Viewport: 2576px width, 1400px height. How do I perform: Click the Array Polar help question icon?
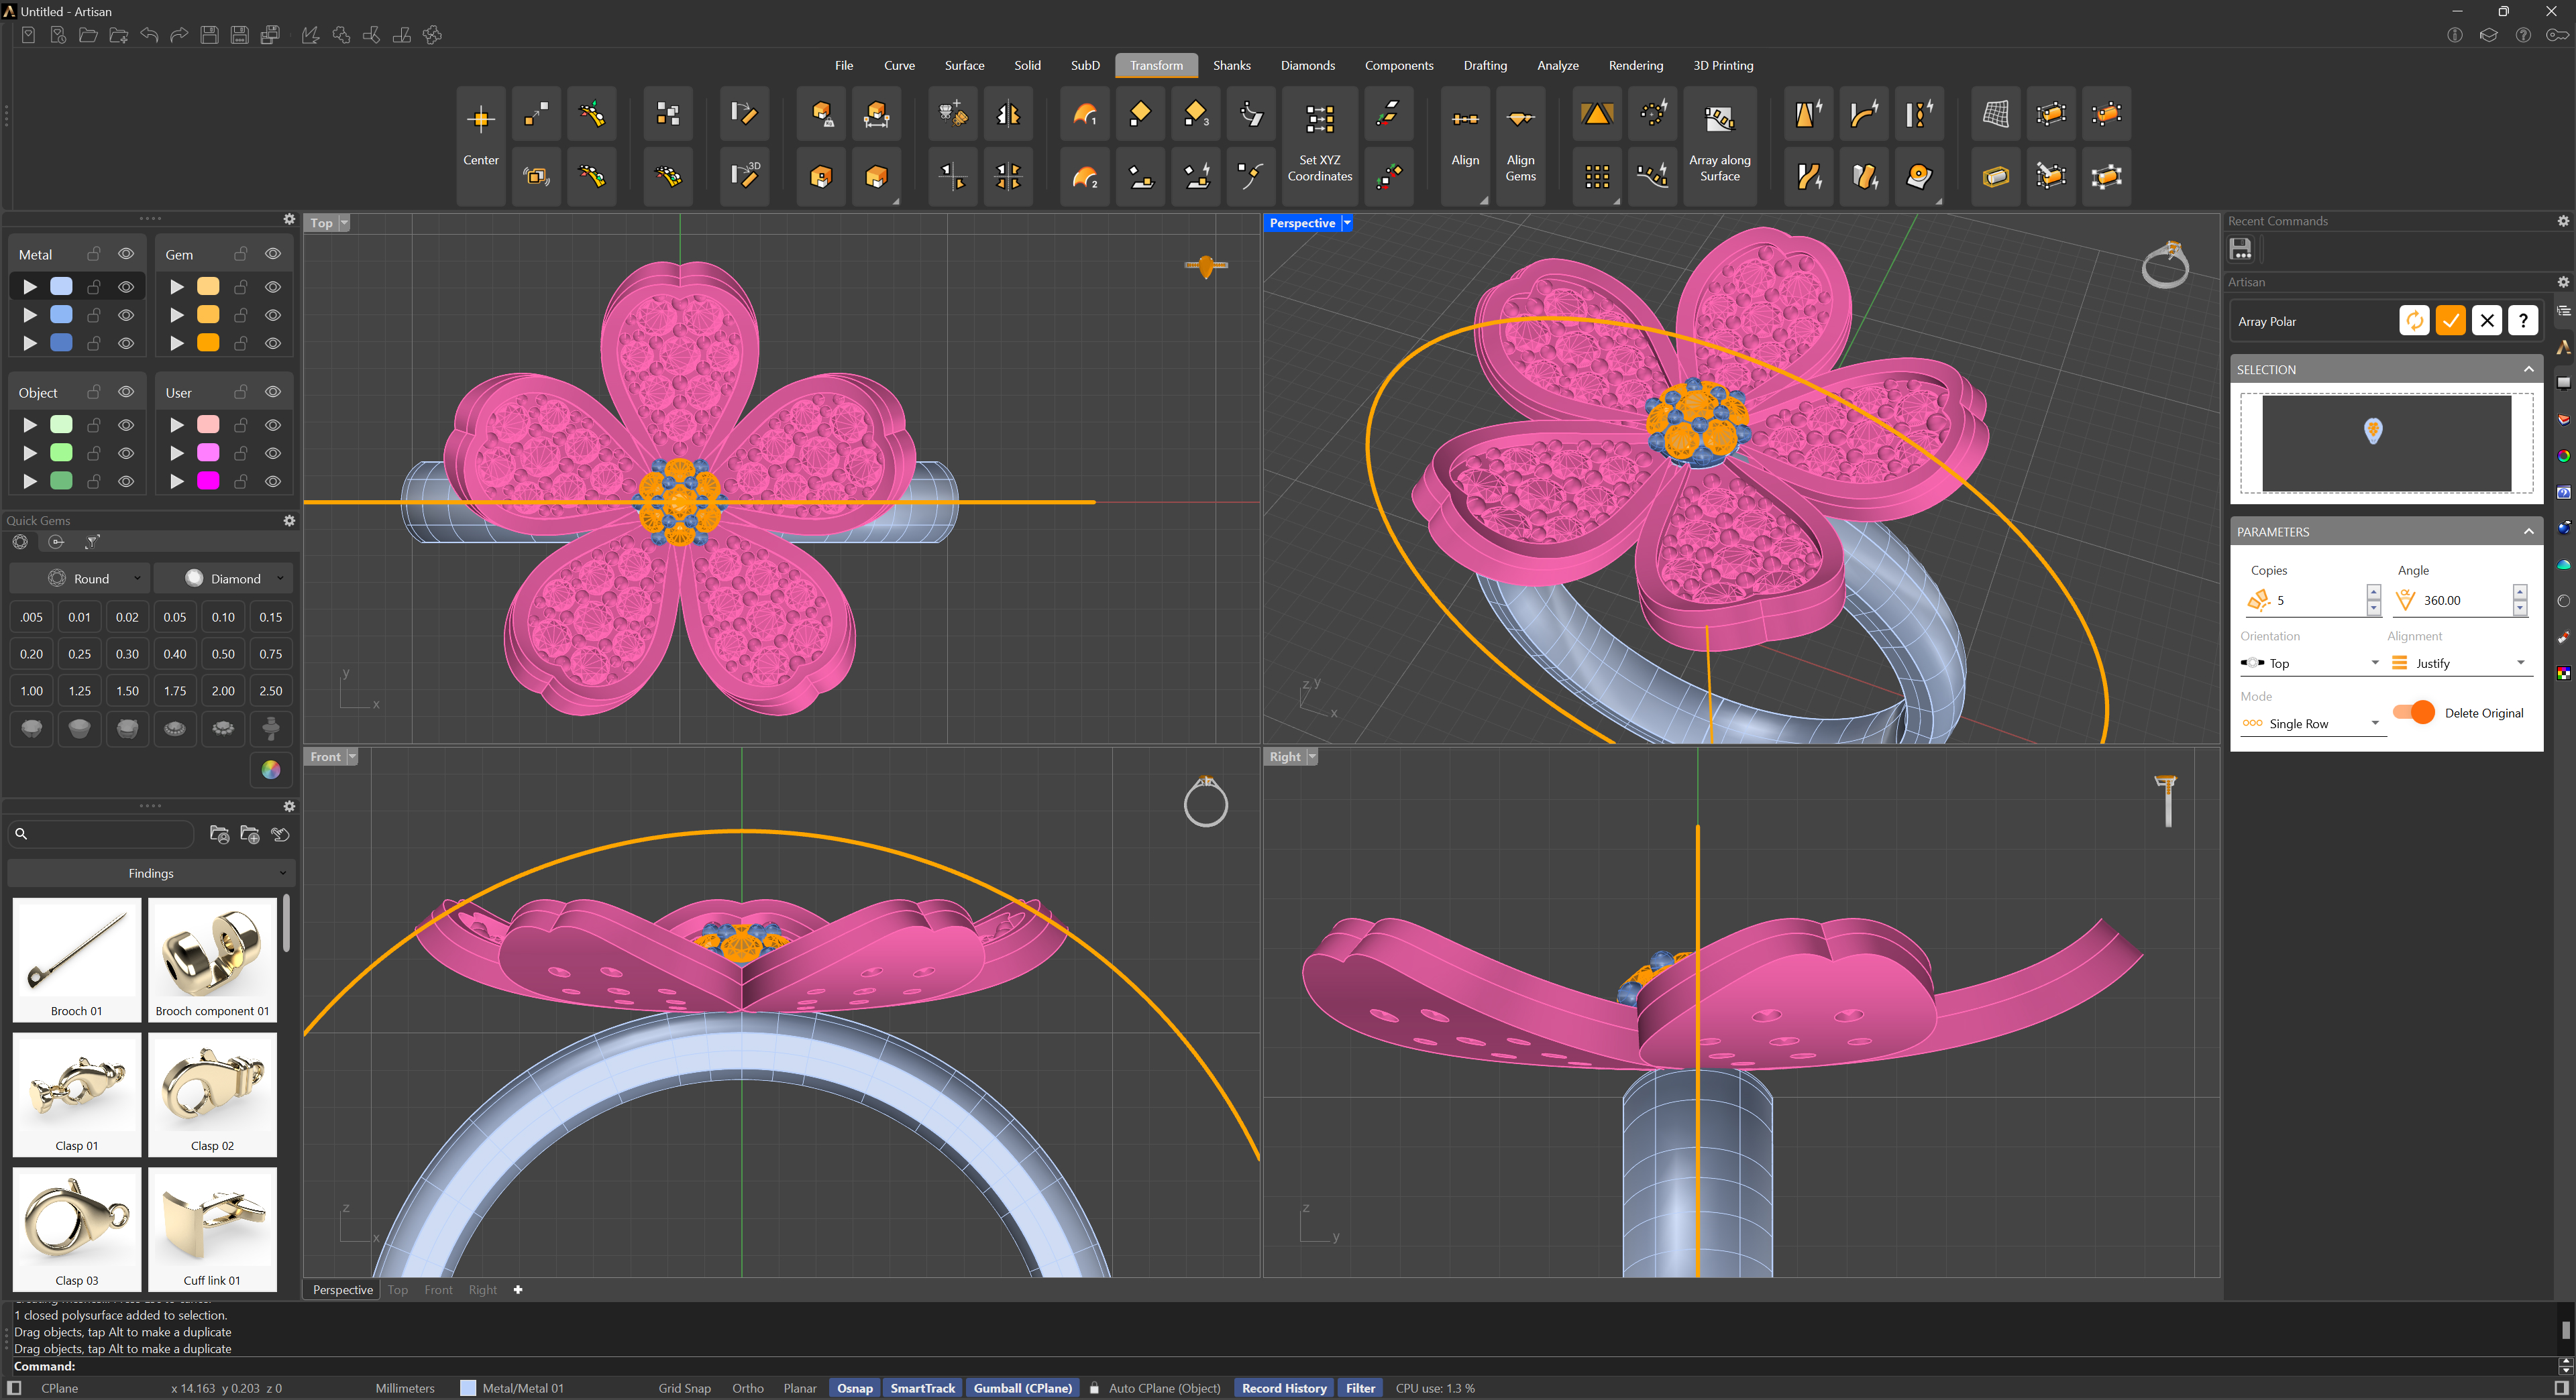click(x=2523, y=320)
